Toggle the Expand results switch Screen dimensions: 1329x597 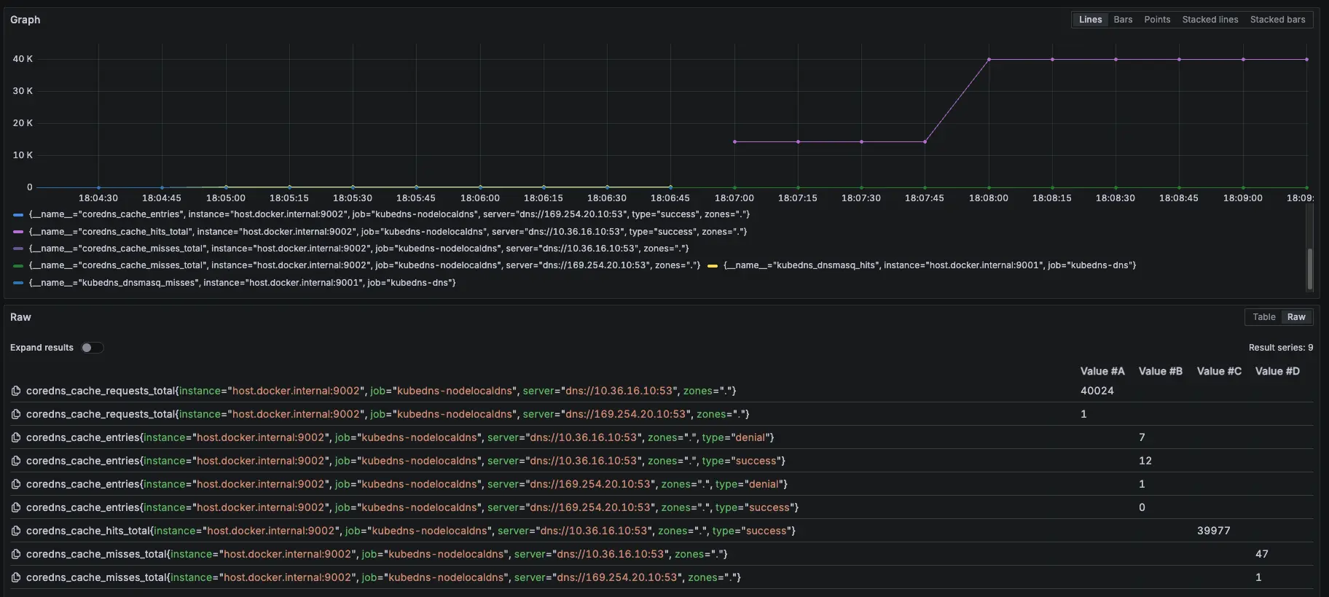pos(92,348)
